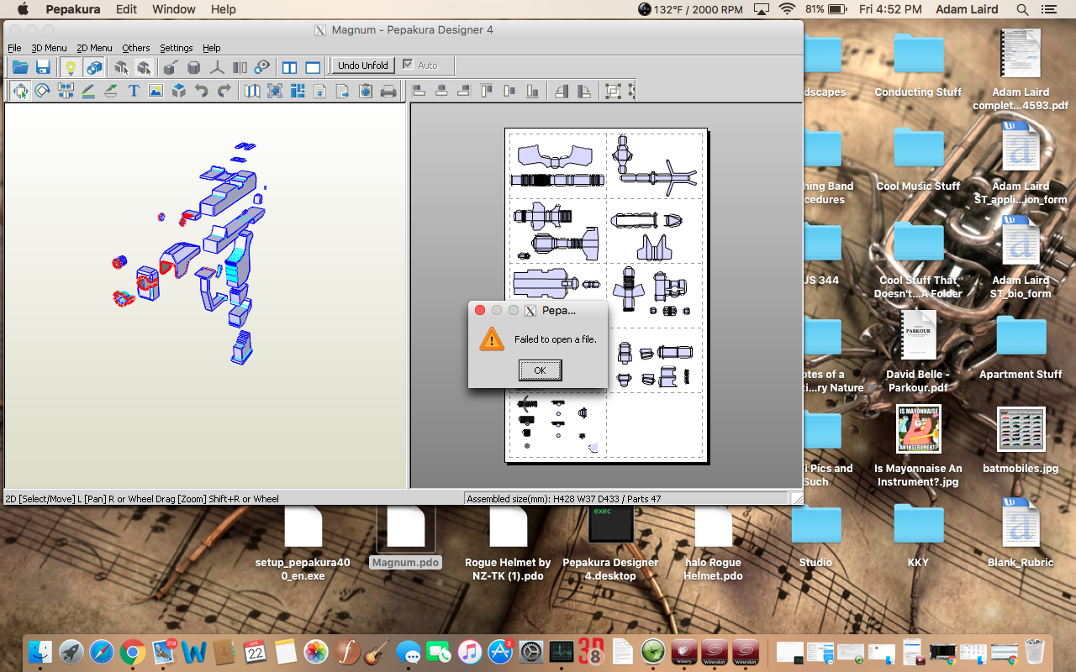Click the Align Right icon
This screenshot has height=672, width=1076.
[463, 91]
